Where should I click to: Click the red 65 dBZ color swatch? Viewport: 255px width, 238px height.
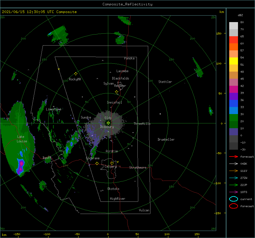[x=233, y=40]
